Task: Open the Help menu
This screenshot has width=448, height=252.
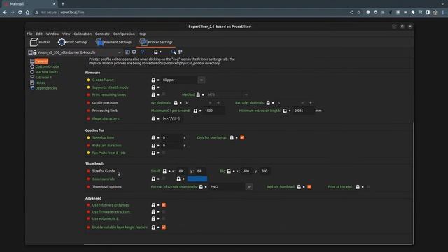Action: tap(142, 34)
